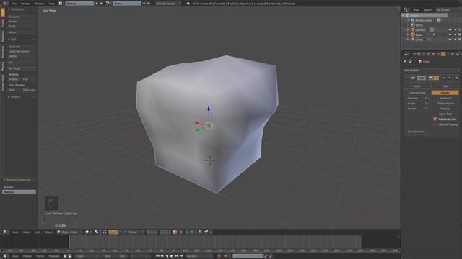The image size is (462, 259).
Task: Open the Texture properties tab icon
Action: 458,54
